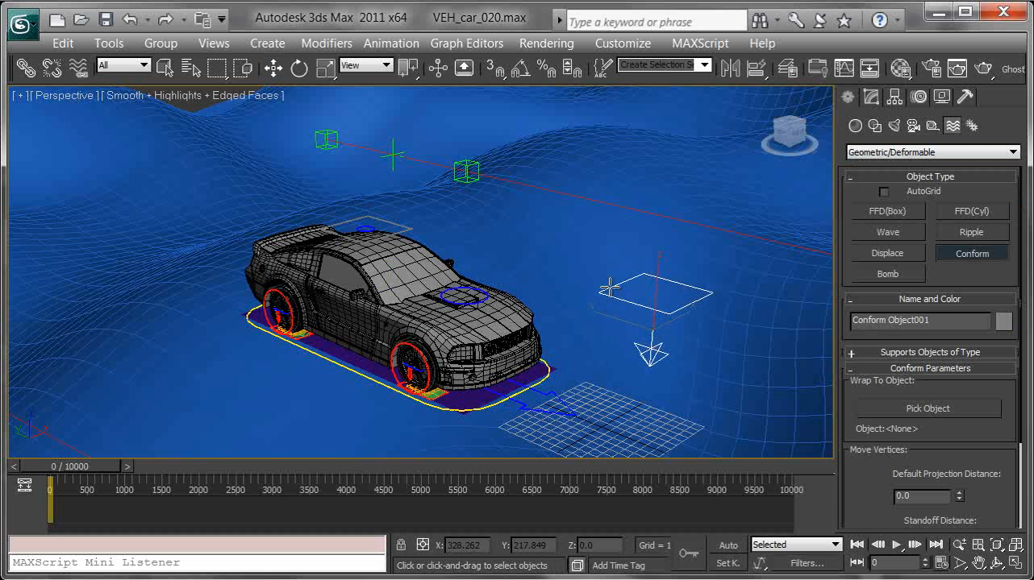Open the Graph Editors menu
Viewport: 1034px width, 580px height.
point(466,43)
